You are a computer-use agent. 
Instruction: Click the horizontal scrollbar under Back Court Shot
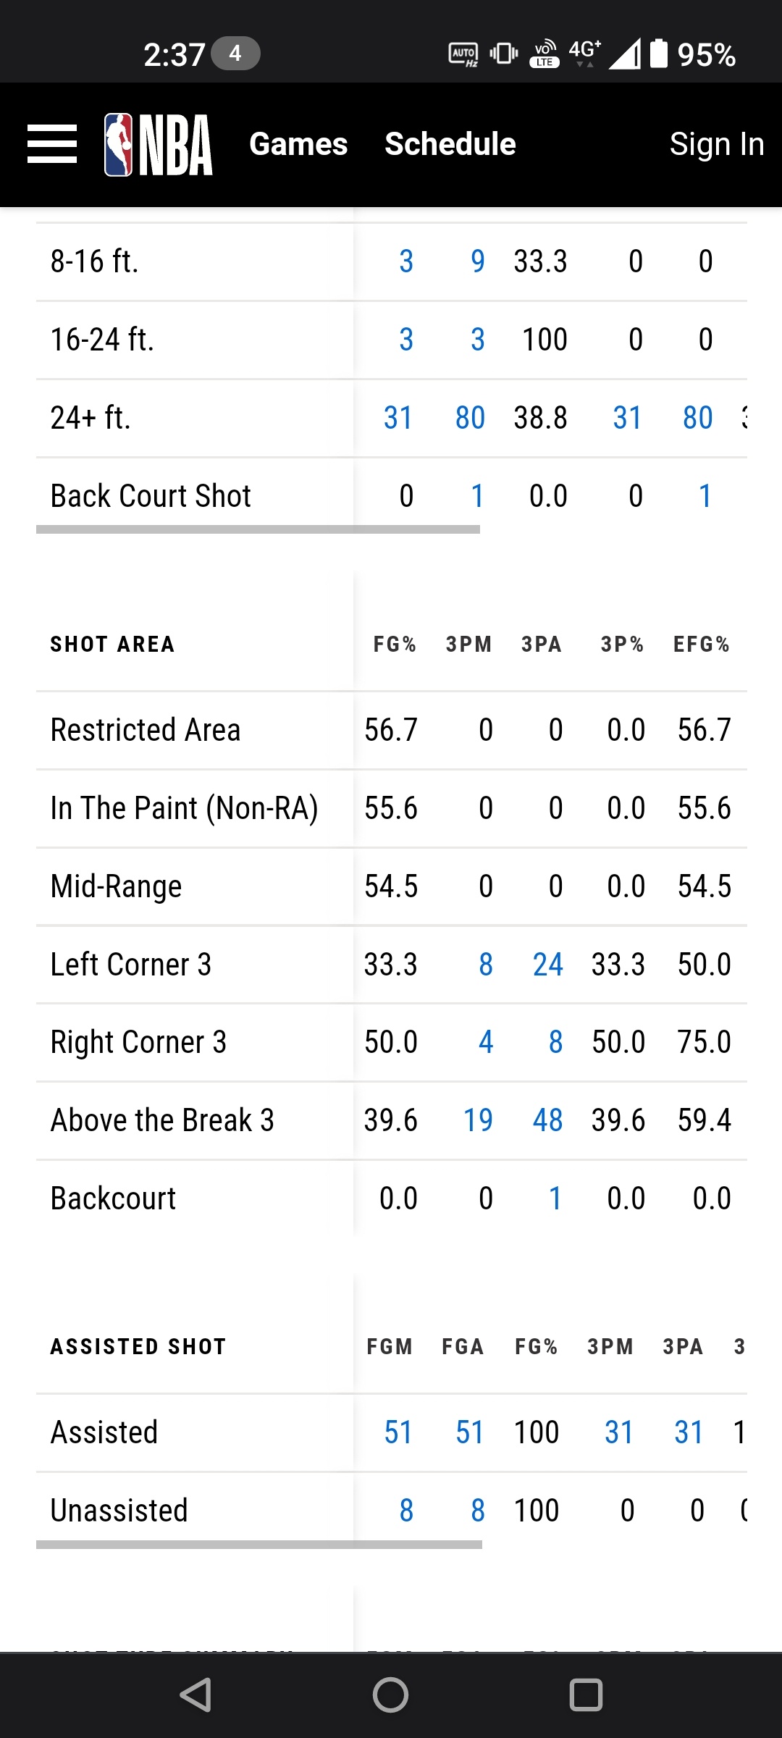click(x=258, y=529)
